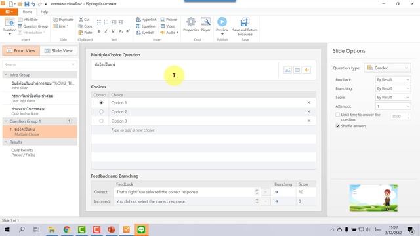Apply superscript formatting
420x236 pixels.
[x=128, y=31]
